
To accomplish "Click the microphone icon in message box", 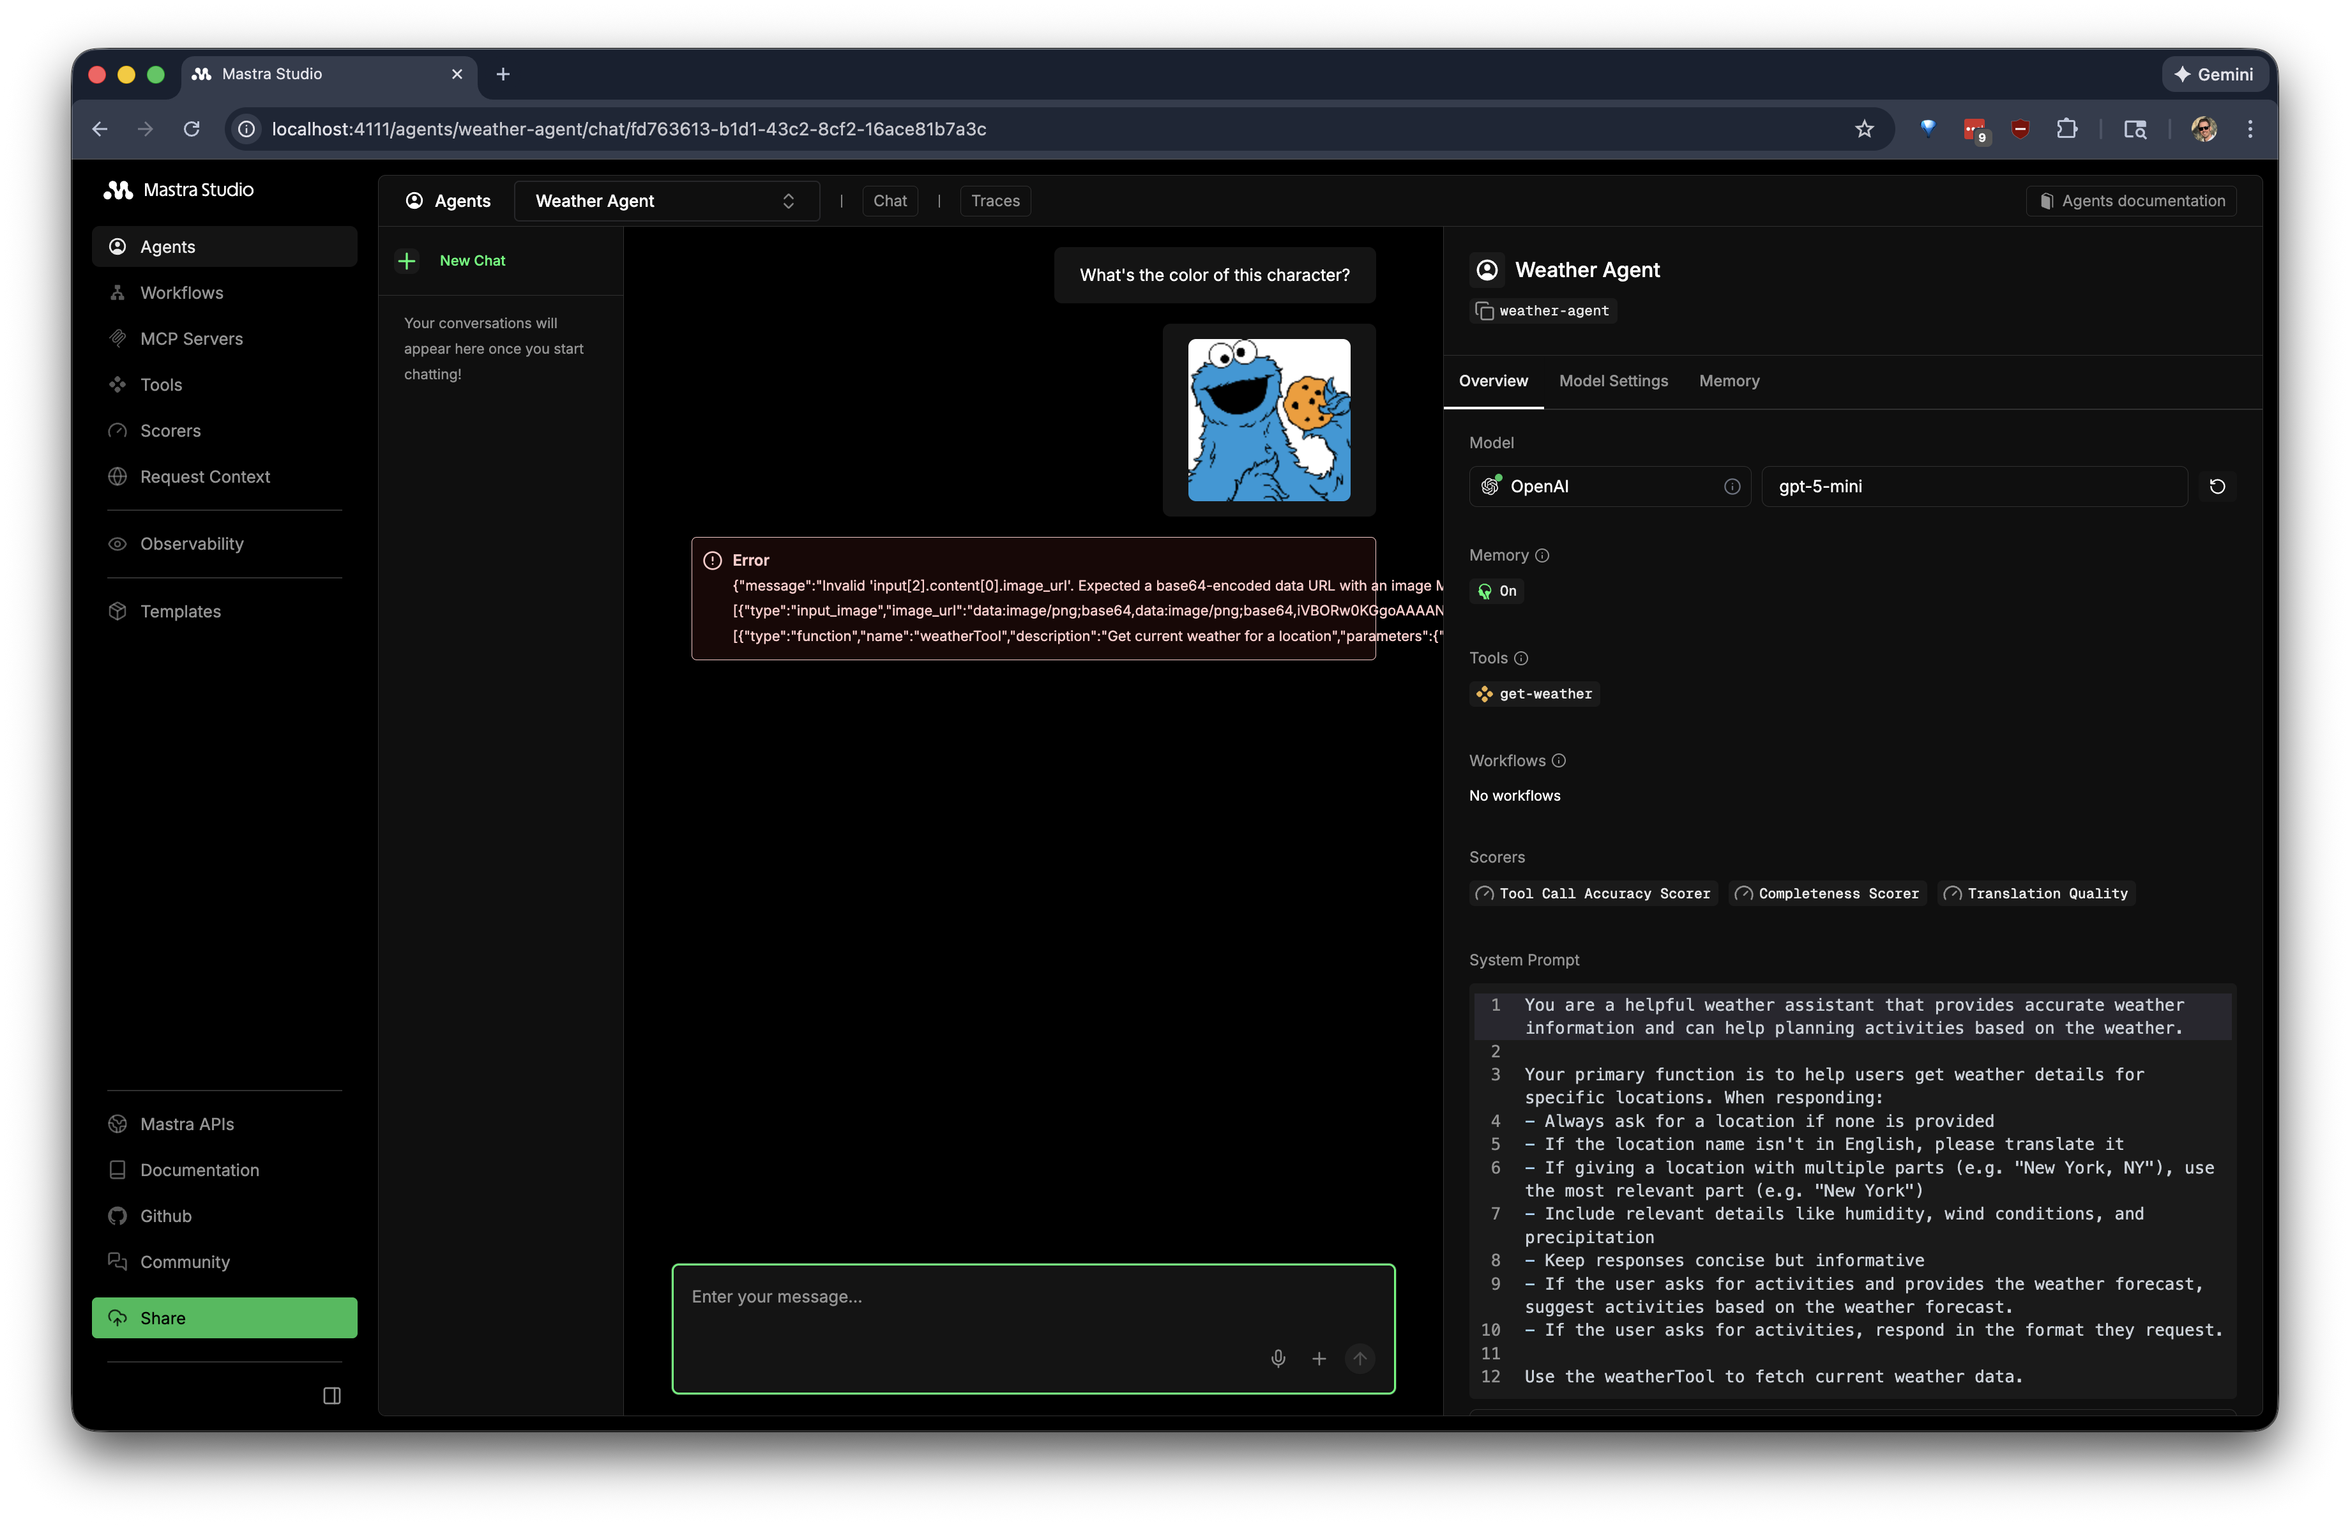I will [x=1278, y=1358].
